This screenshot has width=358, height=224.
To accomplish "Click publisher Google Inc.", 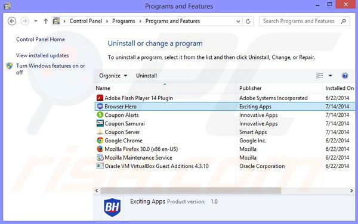I will (x=253, y=141).
